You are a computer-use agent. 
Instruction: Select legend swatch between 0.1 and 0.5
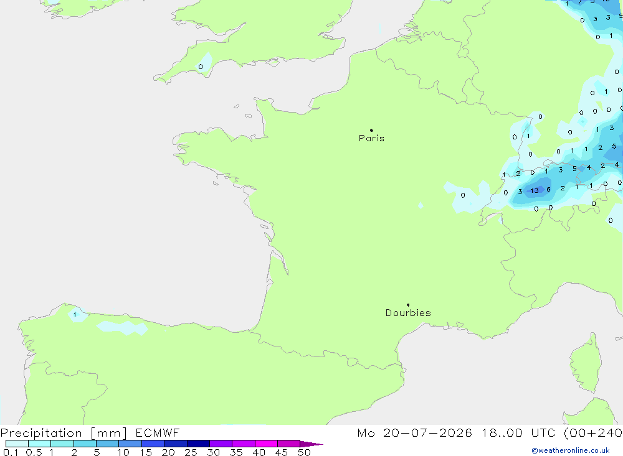17,444
